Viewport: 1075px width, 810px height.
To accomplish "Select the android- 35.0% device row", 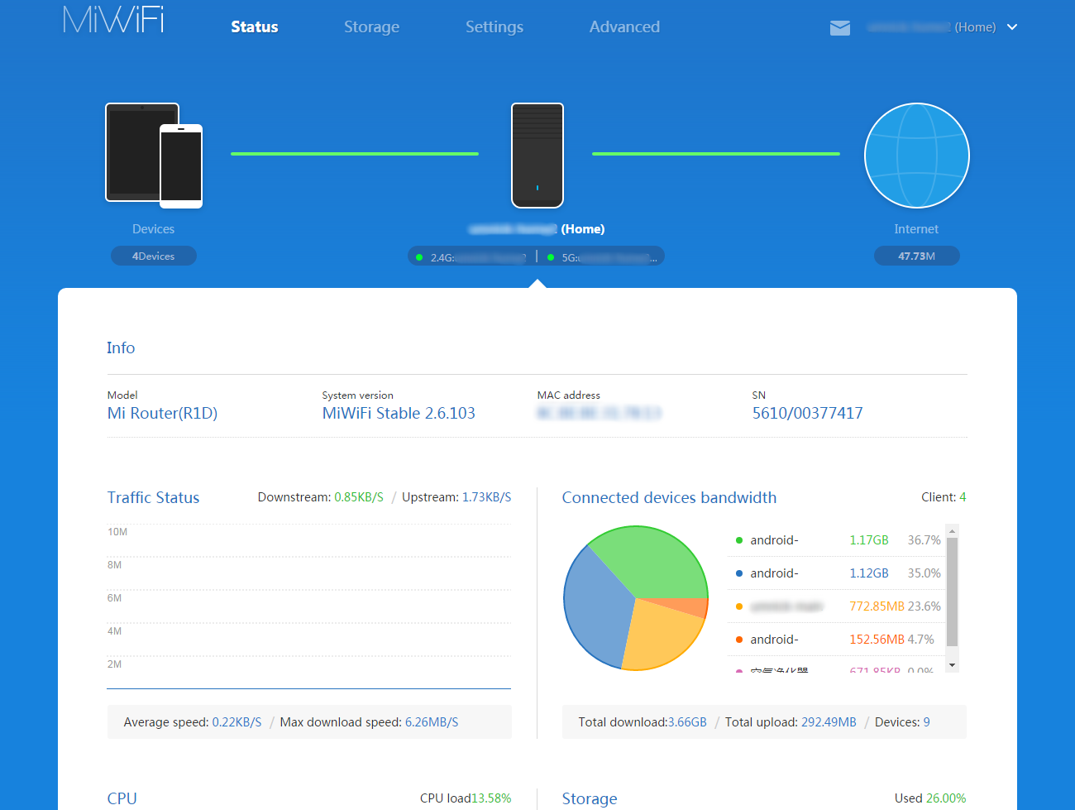I will click(836, 573).
